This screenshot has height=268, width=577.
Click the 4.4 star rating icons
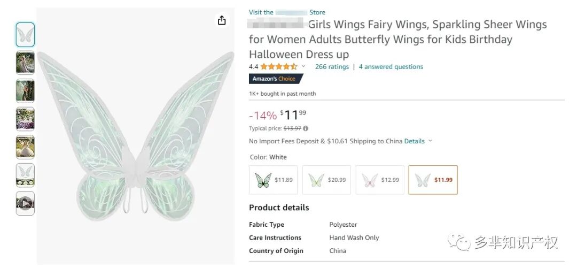(x=278, y=67)
